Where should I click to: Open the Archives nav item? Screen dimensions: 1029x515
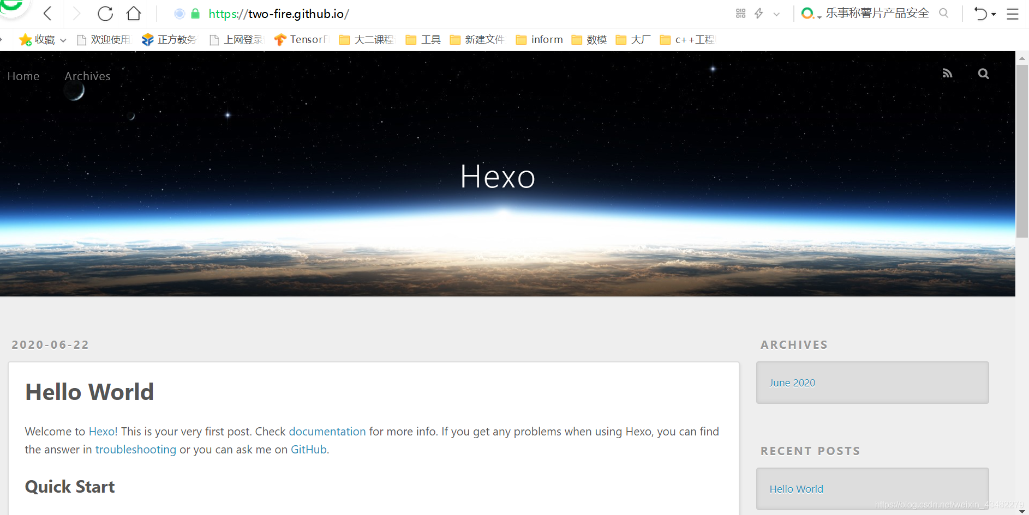point(87,76)
